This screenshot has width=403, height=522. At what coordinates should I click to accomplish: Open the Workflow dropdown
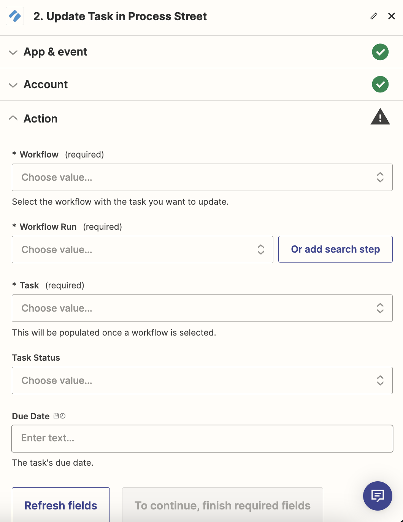click(x=202, y=177)
